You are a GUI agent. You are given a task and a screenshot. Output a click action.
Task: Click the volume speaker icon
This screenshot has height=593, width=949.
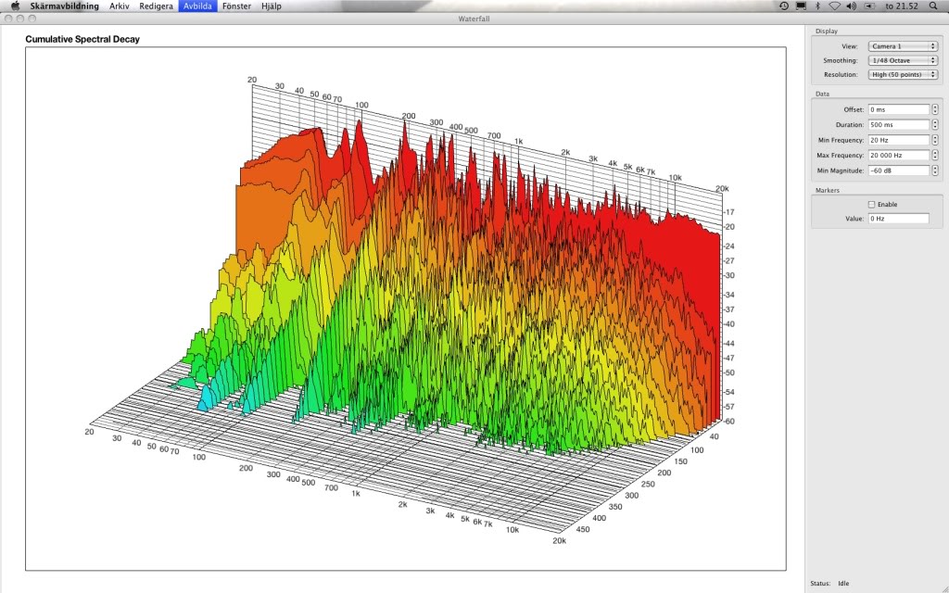(x=852, y=6)
